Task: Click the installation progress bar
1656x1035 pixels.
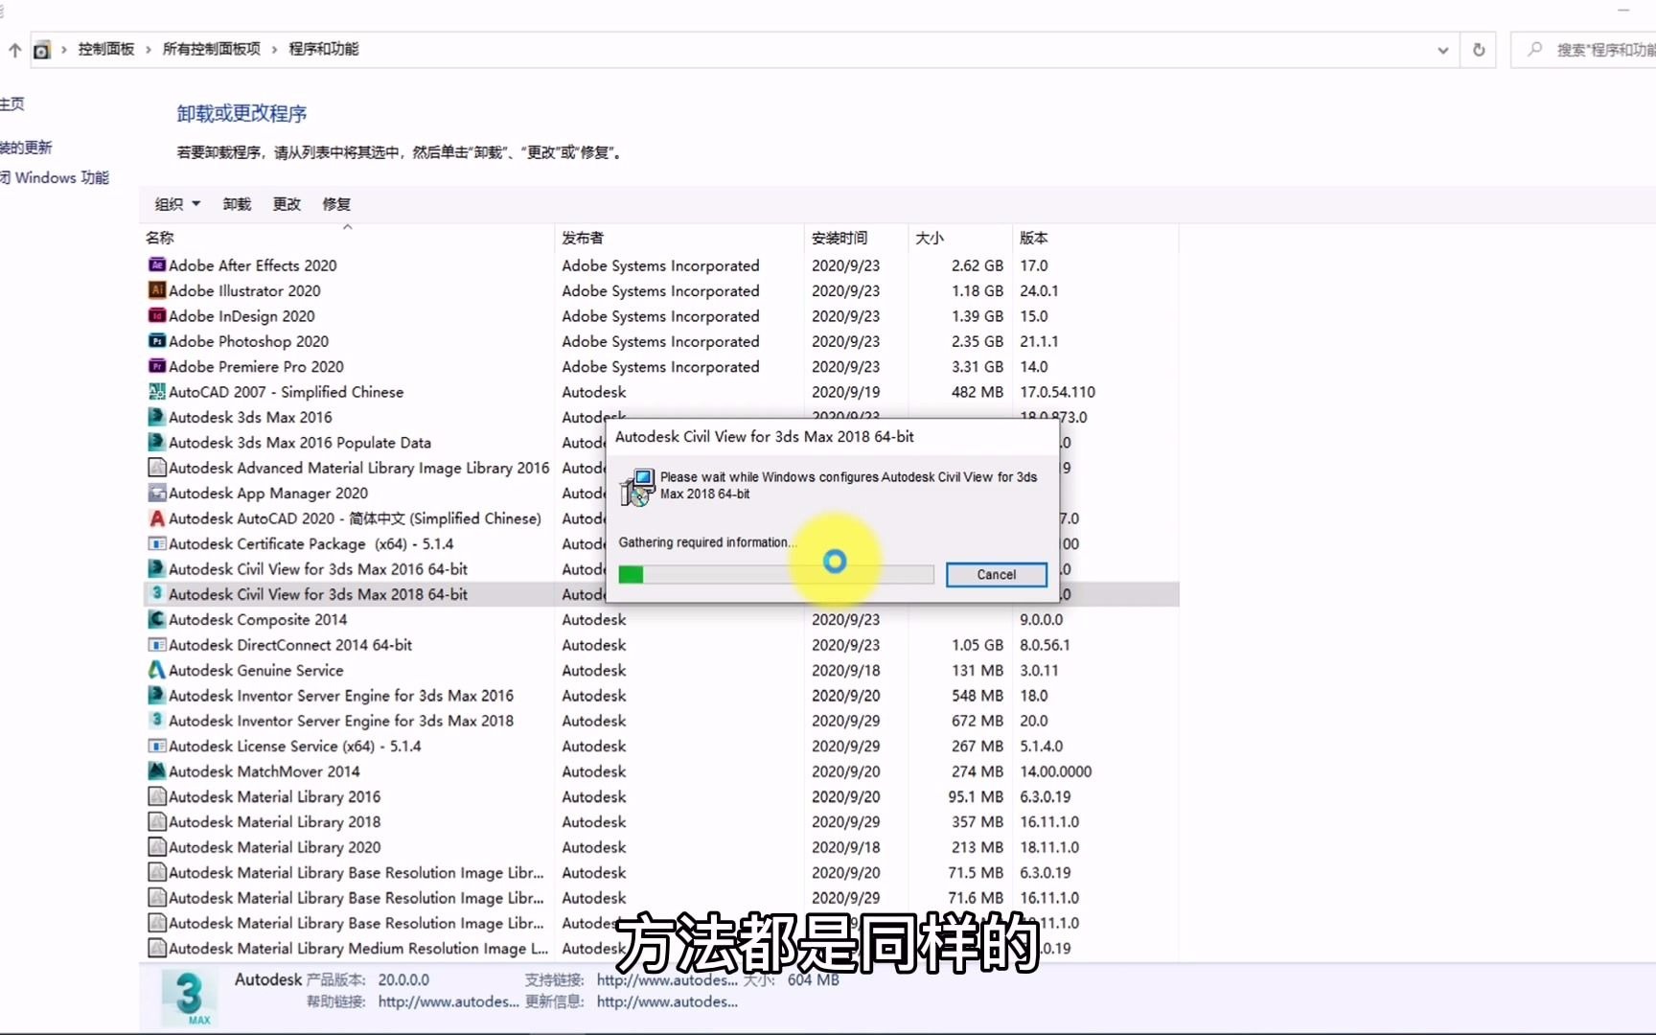Action: (776, 573)
